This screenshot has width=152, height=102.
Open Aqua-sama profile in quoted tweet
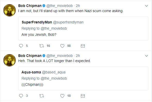(31, 72)
